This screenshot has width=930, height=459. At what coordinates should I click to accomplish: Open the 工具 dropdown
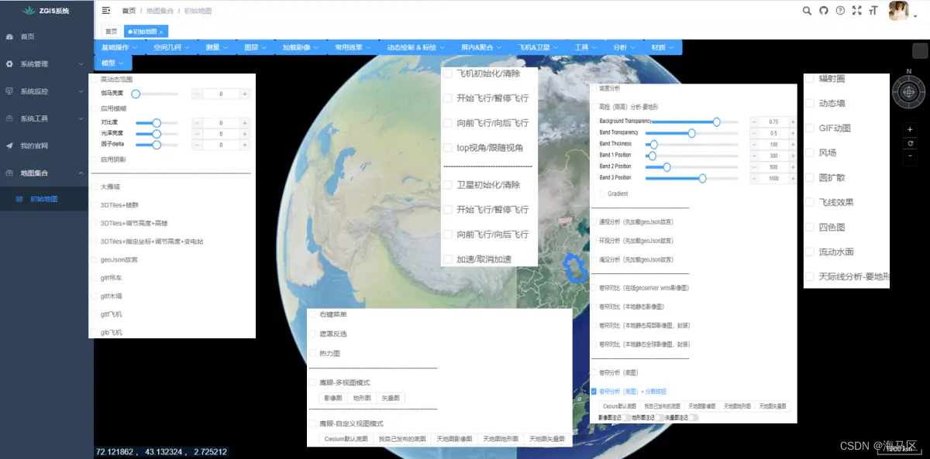click(586, 47)
